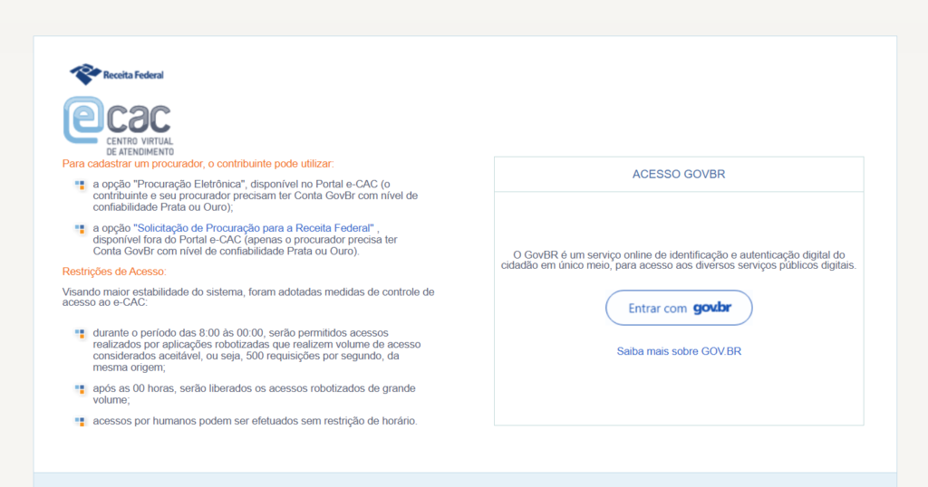The height and width of the screenshot is (487, 928).
Task: Click the "Para cadastrar um procurador" heading
Action: pos(198,164)
